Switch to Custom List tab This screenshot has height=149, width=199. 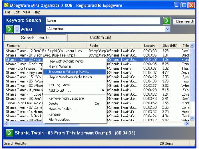100,38
